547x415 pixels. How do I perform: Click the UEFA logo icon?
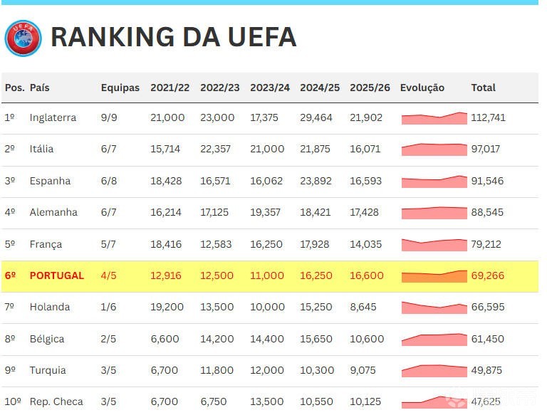click(x=23, y=38)
